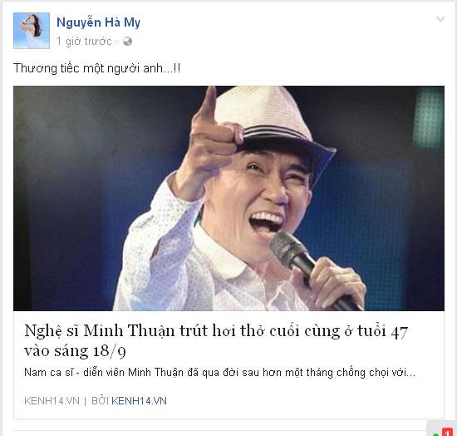Click the green online status dot

click(436, 434)
